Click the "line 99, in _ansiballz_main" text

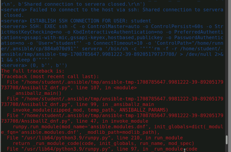(111, 104)
